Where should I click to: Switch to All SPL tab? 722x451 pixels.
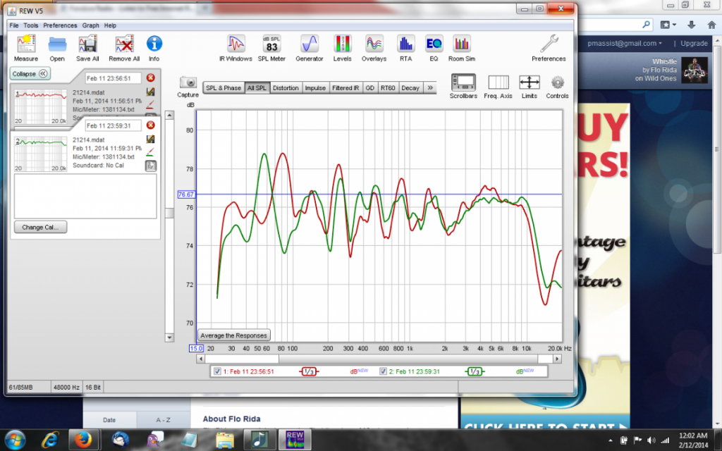257,88
